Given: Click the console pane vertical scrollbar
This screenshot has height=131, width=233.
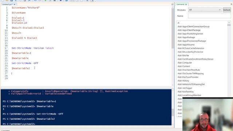Looking at the screenshot, I should pos(173,112).
